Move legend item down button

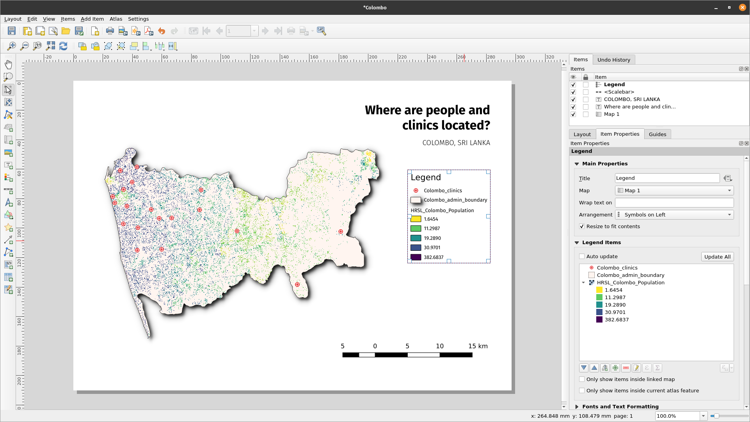coord(584,368)
